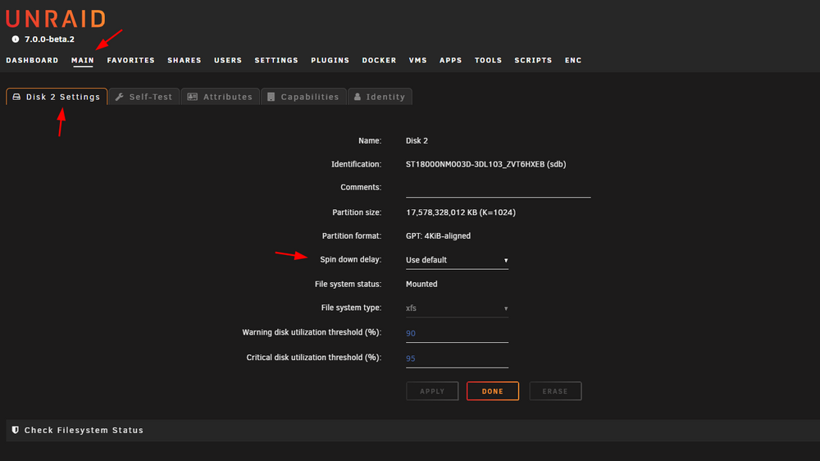The image size is (820, 461).
Task: Click the wrench icon on Self-Test tab
Action: pyautogui.click(x=119, y=97)
